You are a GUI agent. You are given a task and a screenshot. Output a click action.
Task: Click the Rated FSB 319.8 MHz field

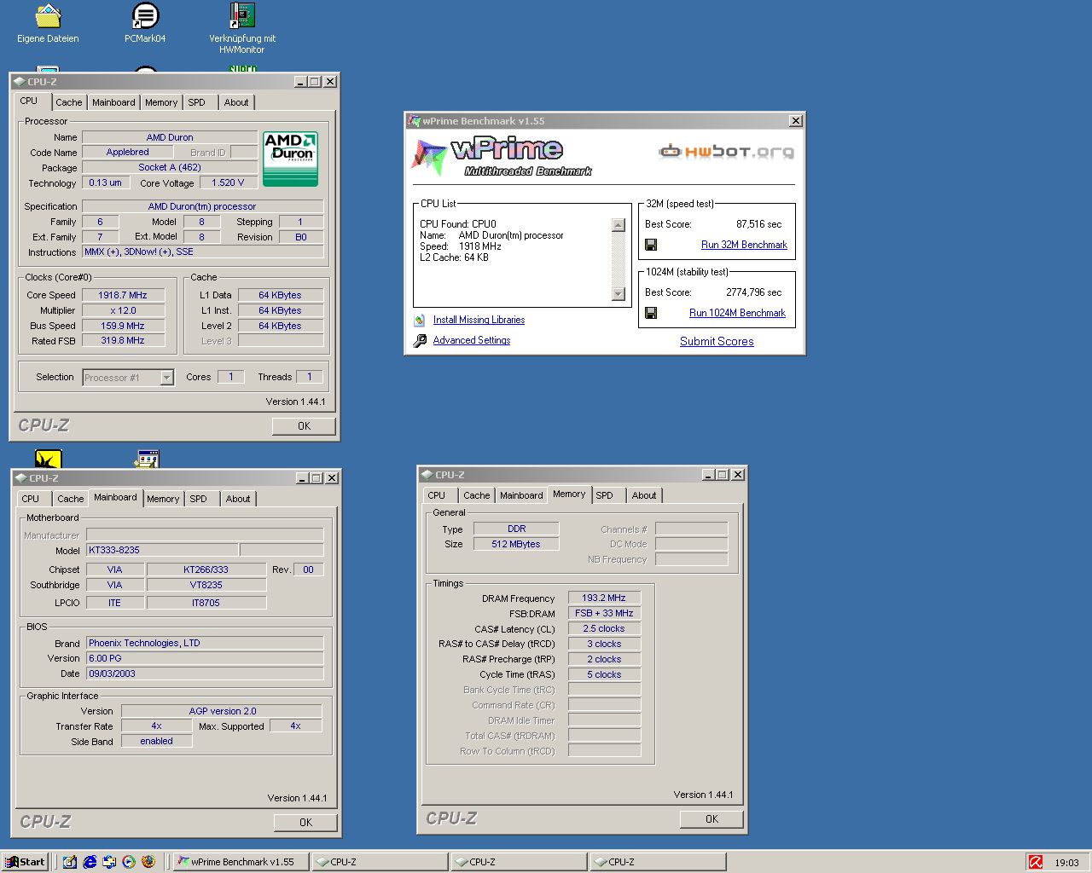point(123,340)
